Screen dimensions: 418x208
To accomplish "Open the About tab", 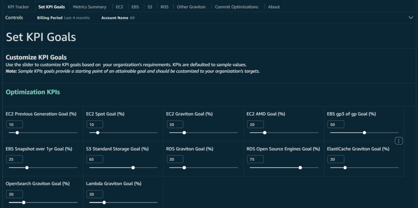I will (274, 7).
